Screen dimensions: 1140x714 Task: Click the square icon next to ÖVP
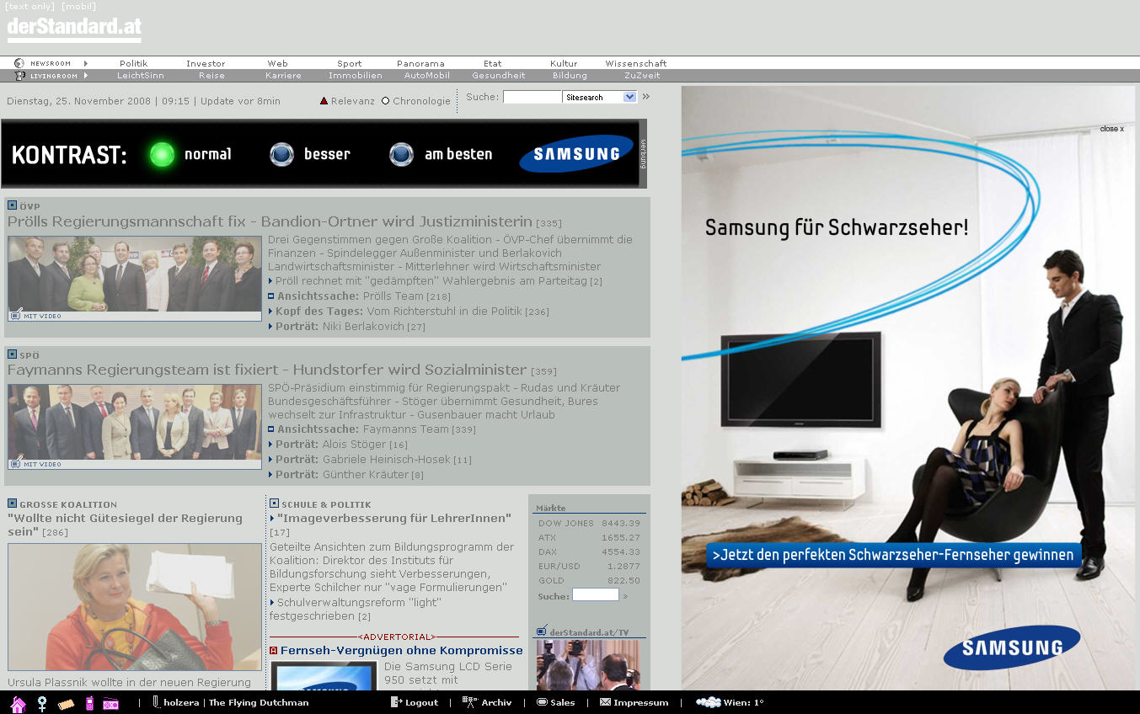click(12, 205)
